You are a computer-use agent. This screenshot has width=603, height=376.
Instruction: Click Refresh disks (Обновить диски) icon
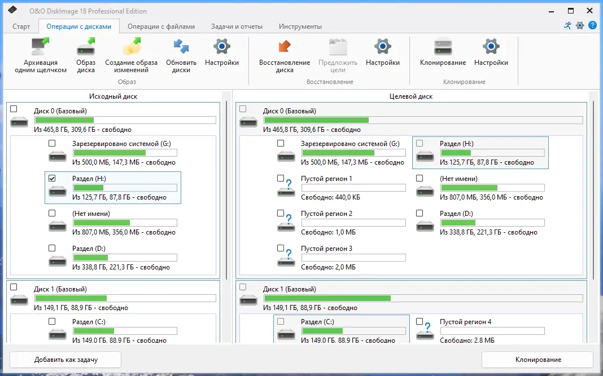click(181, 46)
